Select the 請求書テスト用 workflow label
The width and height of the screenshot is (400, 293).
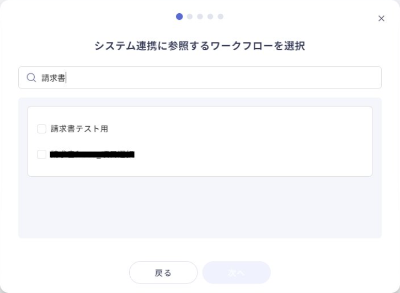[x=79, y=129]
